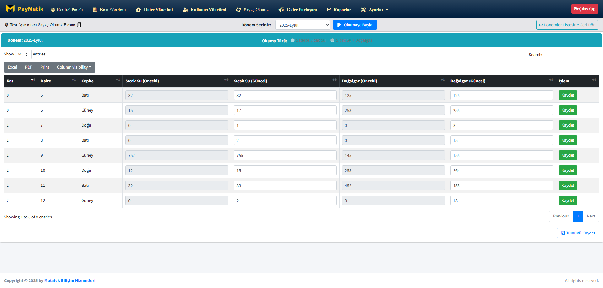Screen dimensions: 603x288
Task: Click the Daire Yönetimi house icon
Action: (138, 10)
